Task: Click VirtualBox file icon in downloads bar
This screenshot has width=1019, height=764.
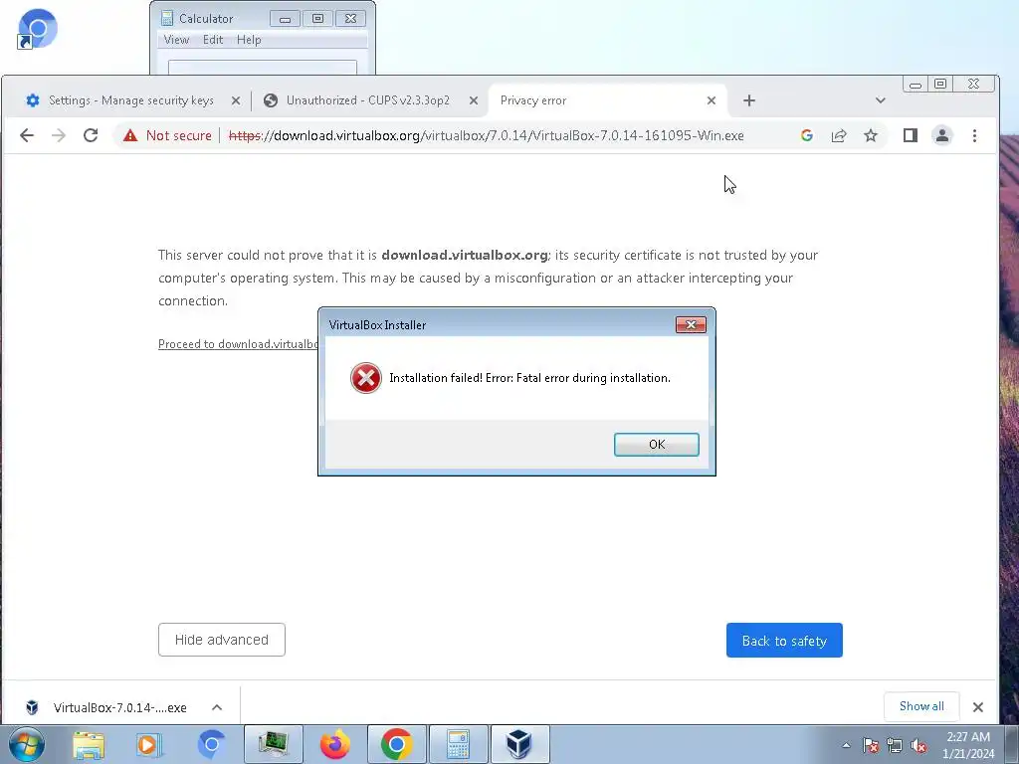Action: pos(31,707)
